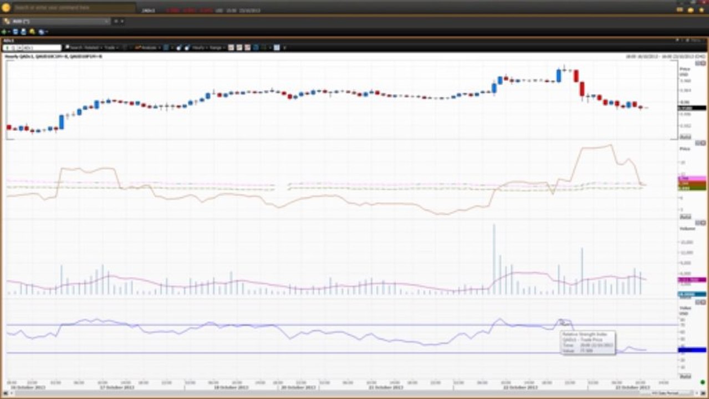Click the first yellow icon at top right
The image size is (709, 399).
coord(680,9)
